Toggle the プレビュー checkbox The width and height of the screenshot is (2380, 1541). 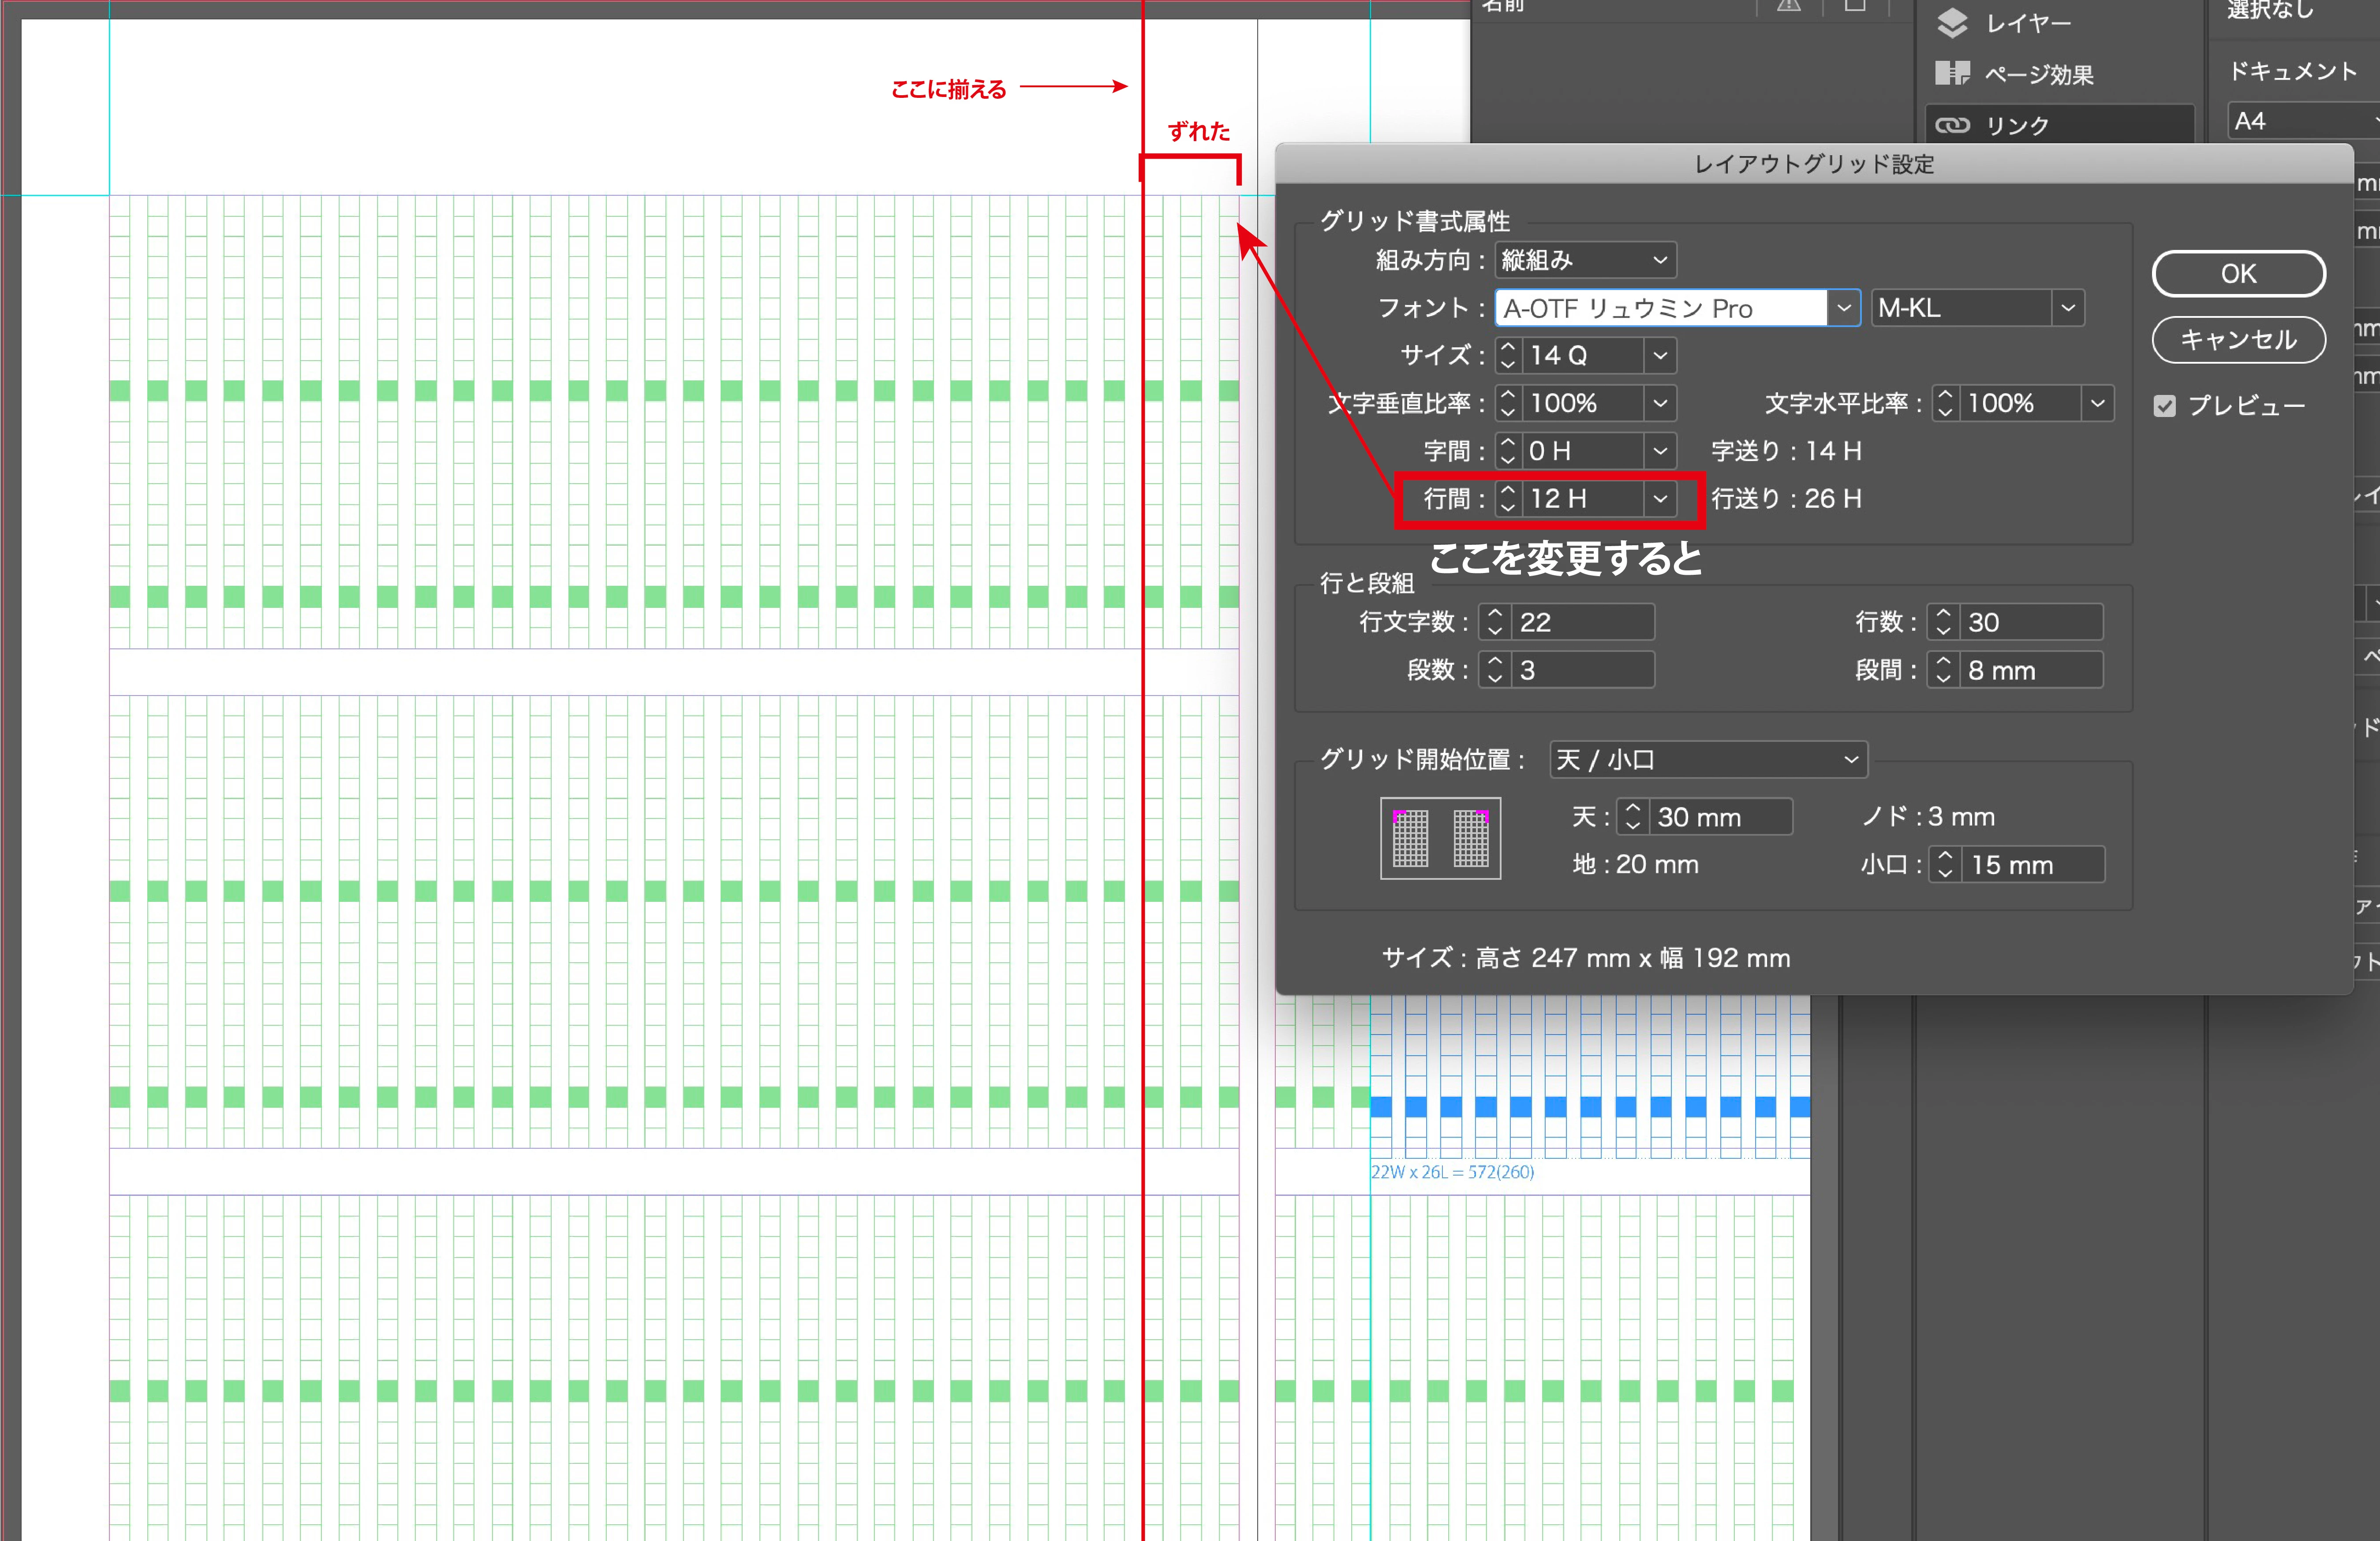tap(2165, 406)
